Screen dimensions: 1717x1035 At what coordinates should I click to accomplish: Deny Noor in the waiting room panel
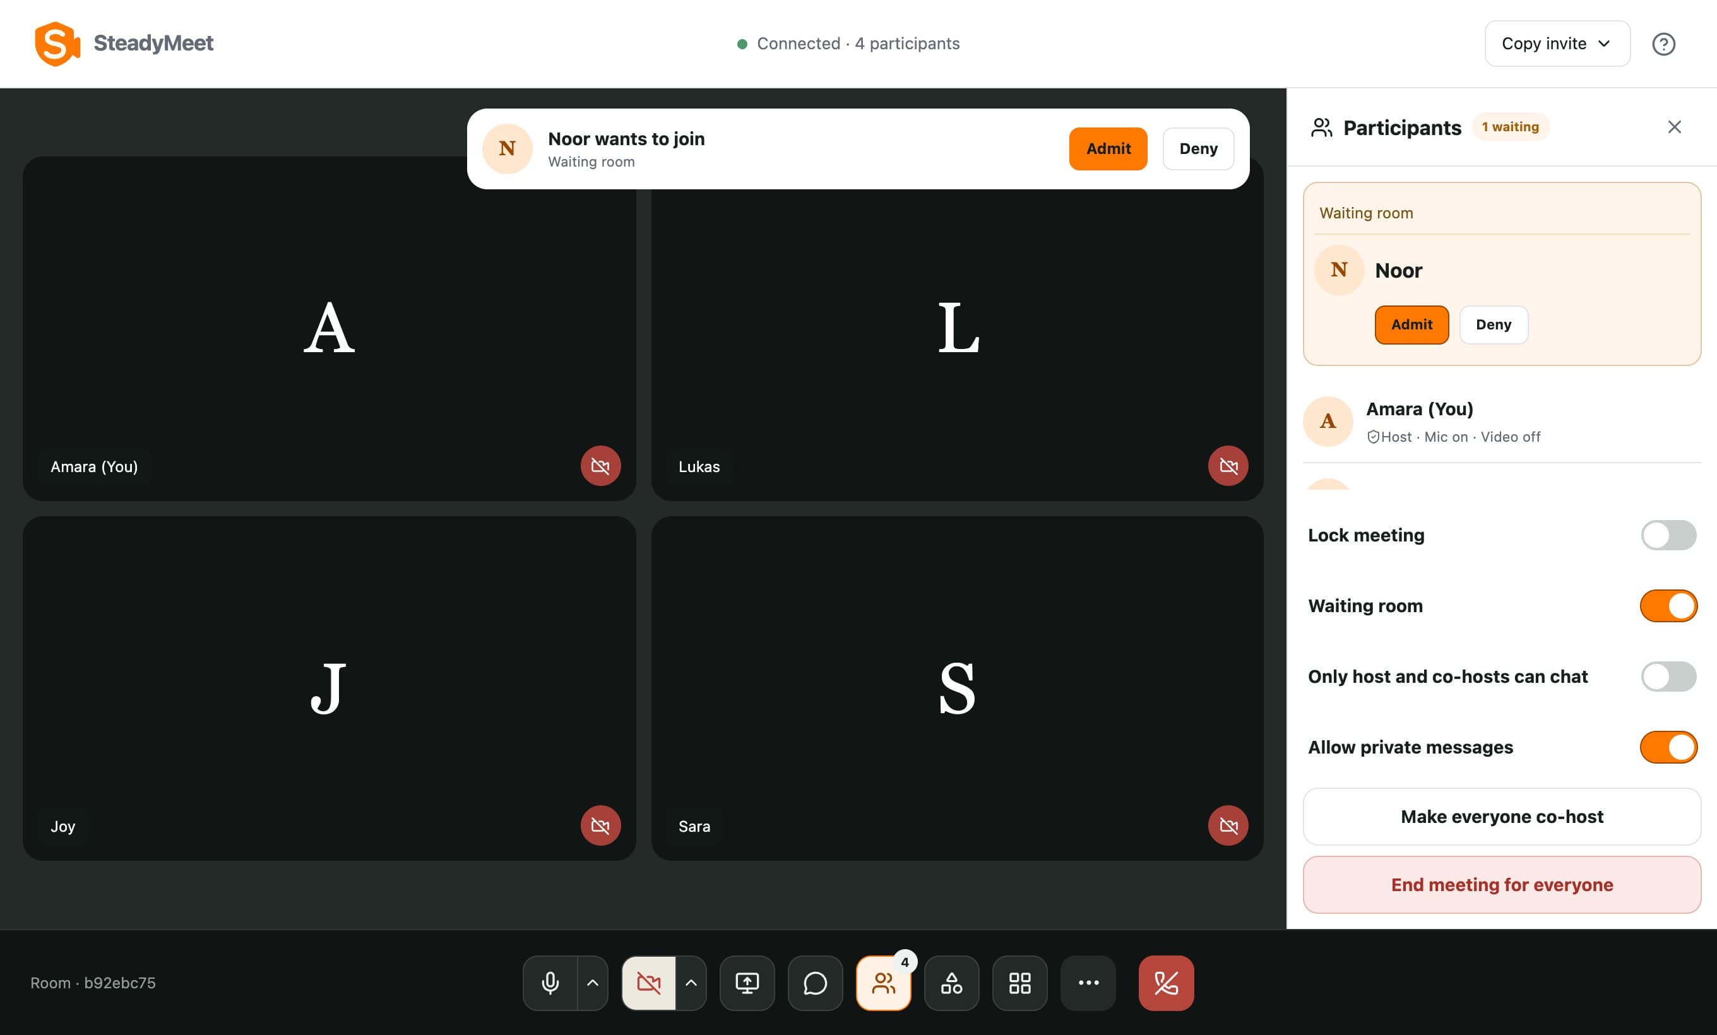click(x=1494, y=324)
